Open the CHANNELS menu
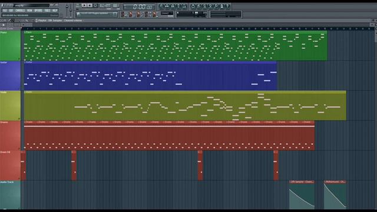The height and width of the screenshot is (212, 377). (20, 11)
